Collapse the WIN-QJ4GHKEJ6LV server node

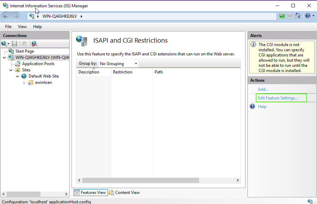[x=4, y=58]
